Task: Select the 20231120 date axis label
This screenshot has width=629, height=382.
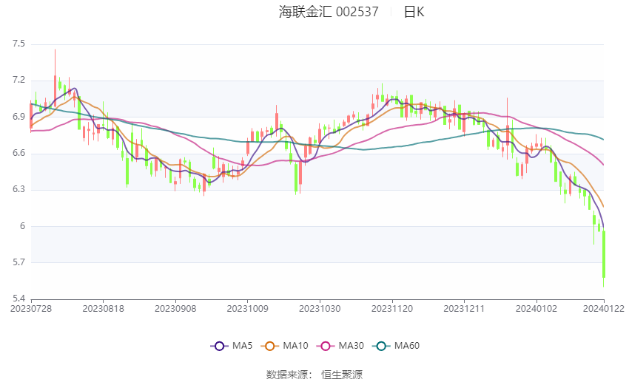Action: coord(392,309)
